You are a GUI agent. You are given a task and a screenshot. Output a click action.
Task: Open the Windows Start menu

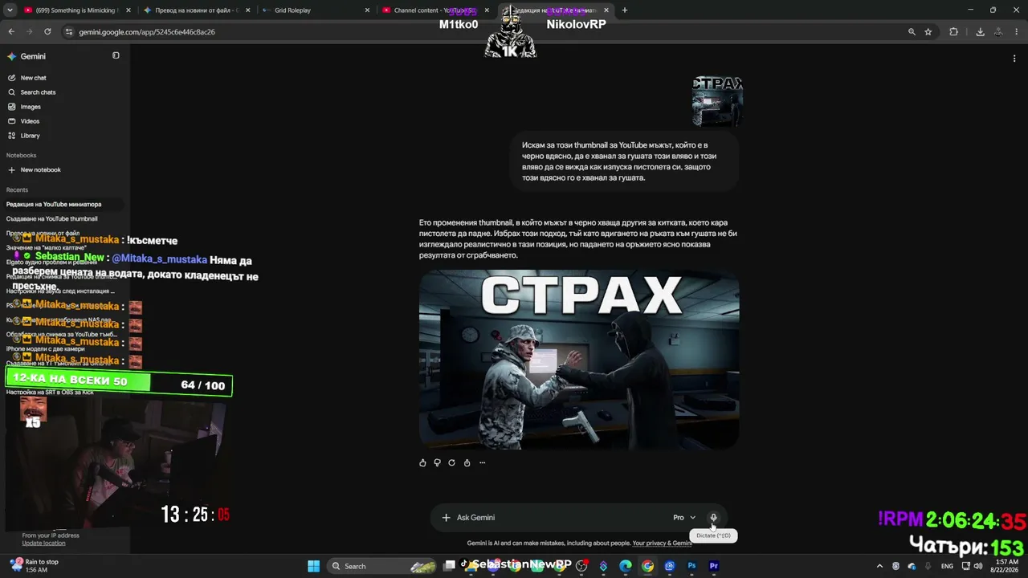313,566
